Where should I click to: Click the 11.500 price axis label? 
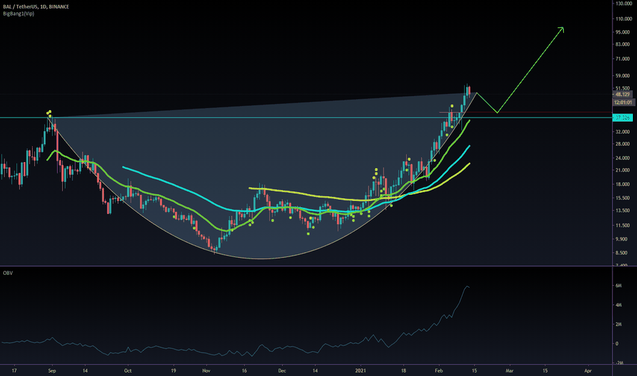click(623, 226)
